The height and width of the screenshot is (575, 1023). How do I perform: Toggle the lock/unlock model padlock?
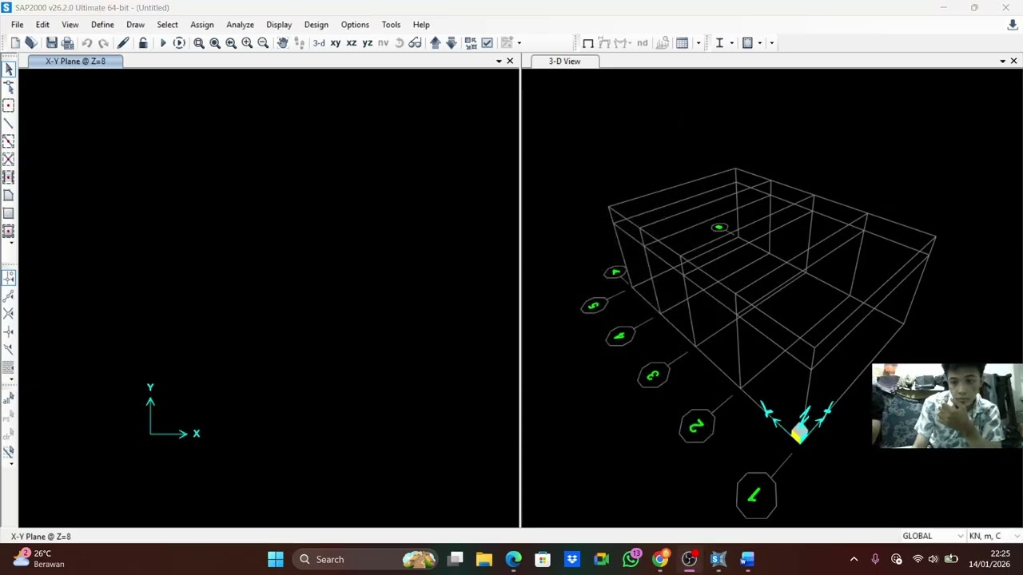(x=143, y=43)
